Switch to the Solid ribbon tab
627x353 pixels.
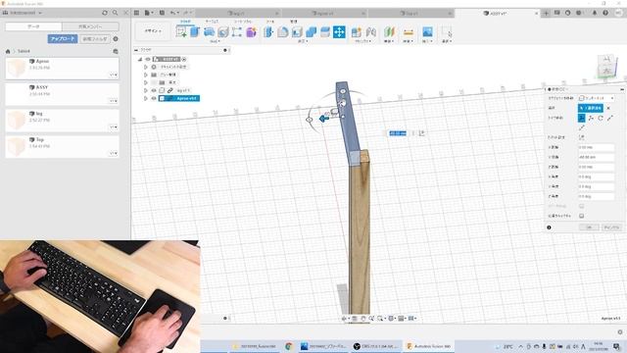tap(185, 22)
